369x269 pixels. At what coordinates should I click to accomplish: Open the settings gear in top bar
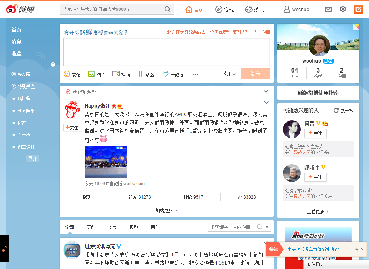pos(343,9)
